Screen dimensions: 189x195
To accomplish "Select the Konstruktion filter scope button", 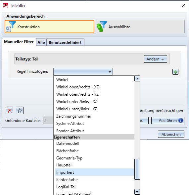I will (49, 27).
